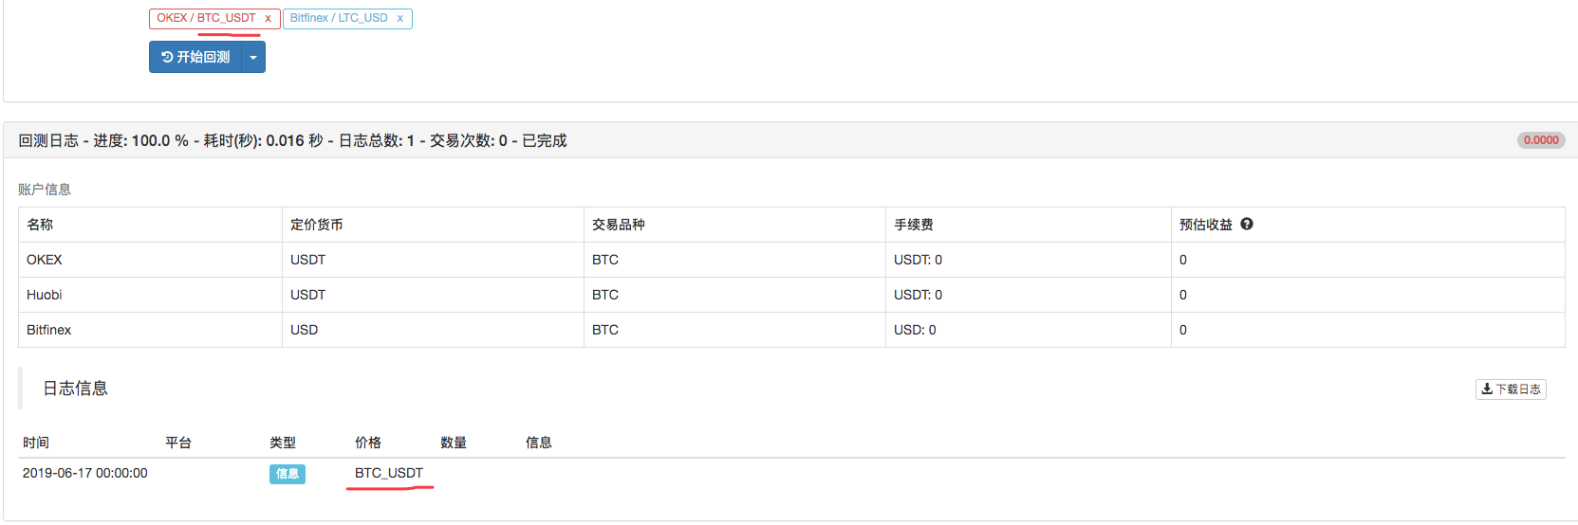The width and height of the screenshot is (1578, 525).
Task: Click the 类型 log column header
Action: tap(283, 443)
